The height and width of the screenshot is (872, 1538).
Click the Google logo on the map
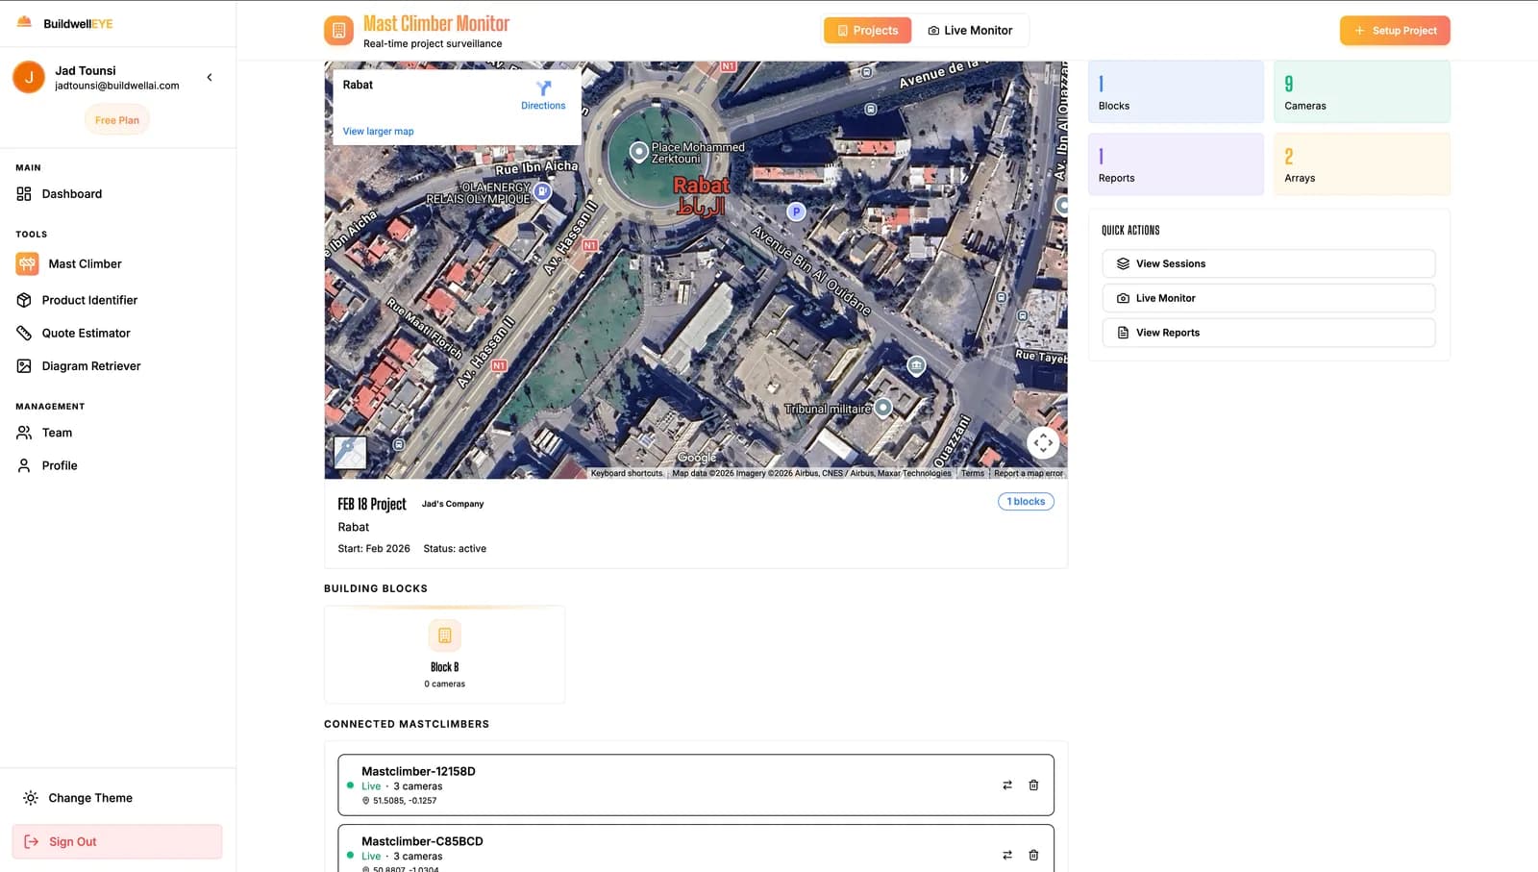point(697,458)
